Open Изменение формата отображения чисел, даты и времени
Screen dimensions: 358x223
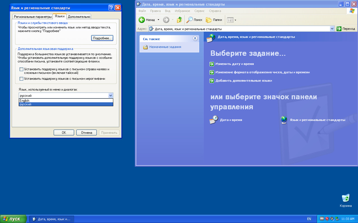click(263, 72)
